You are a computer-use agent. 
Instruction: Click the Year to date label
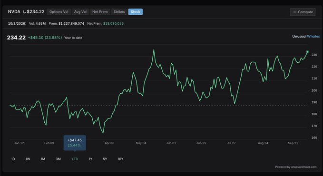pos(73,38)
